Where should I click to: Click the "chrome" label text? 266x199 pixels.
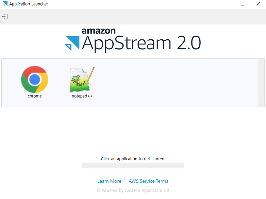35,96
